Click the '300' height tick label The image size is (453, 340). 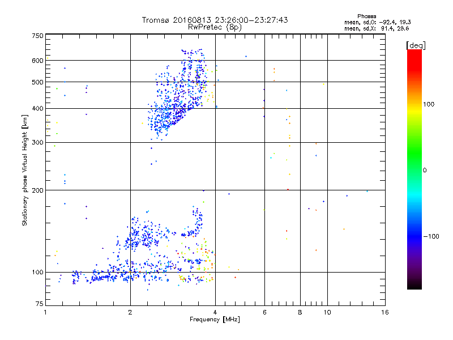(x=38, y=143)
